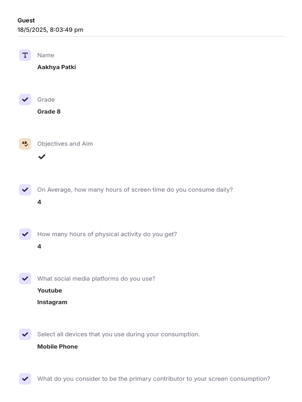Image resolution: width=302 pixels, height=402 pixels.
Task: Click the AB icon beside Objectives and Aim
Action: pos(25,144)
